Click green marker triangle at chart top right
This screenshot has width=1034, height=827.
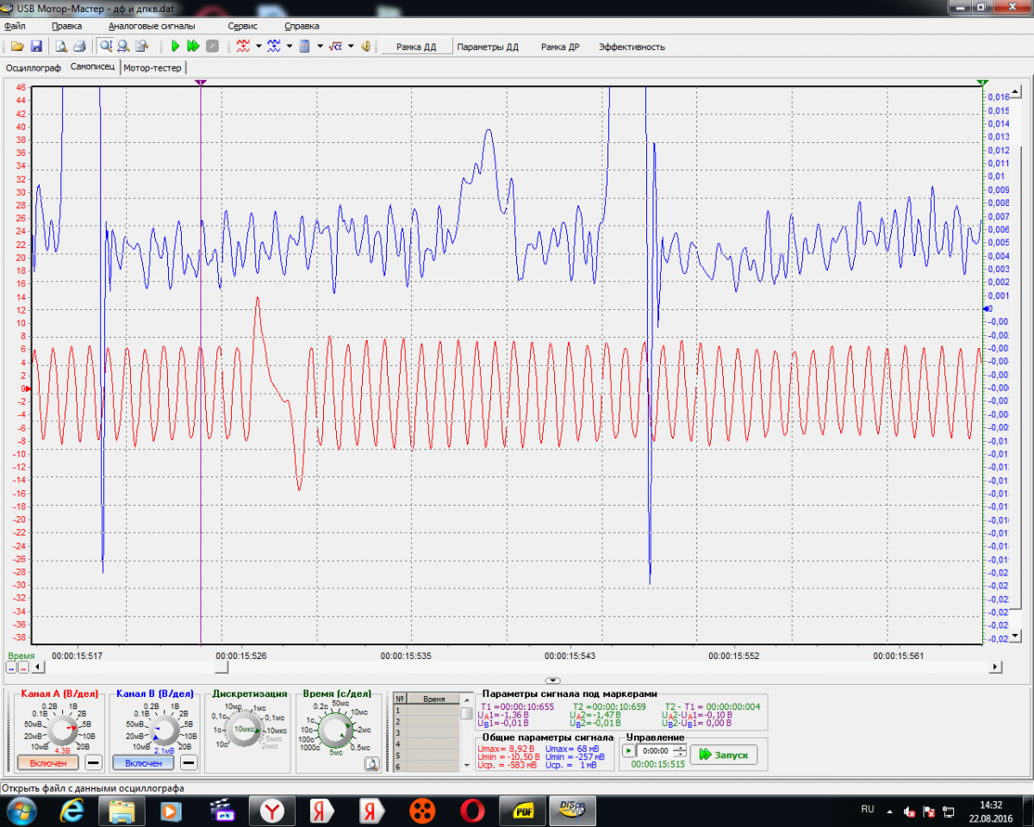[x=982, y=82]
